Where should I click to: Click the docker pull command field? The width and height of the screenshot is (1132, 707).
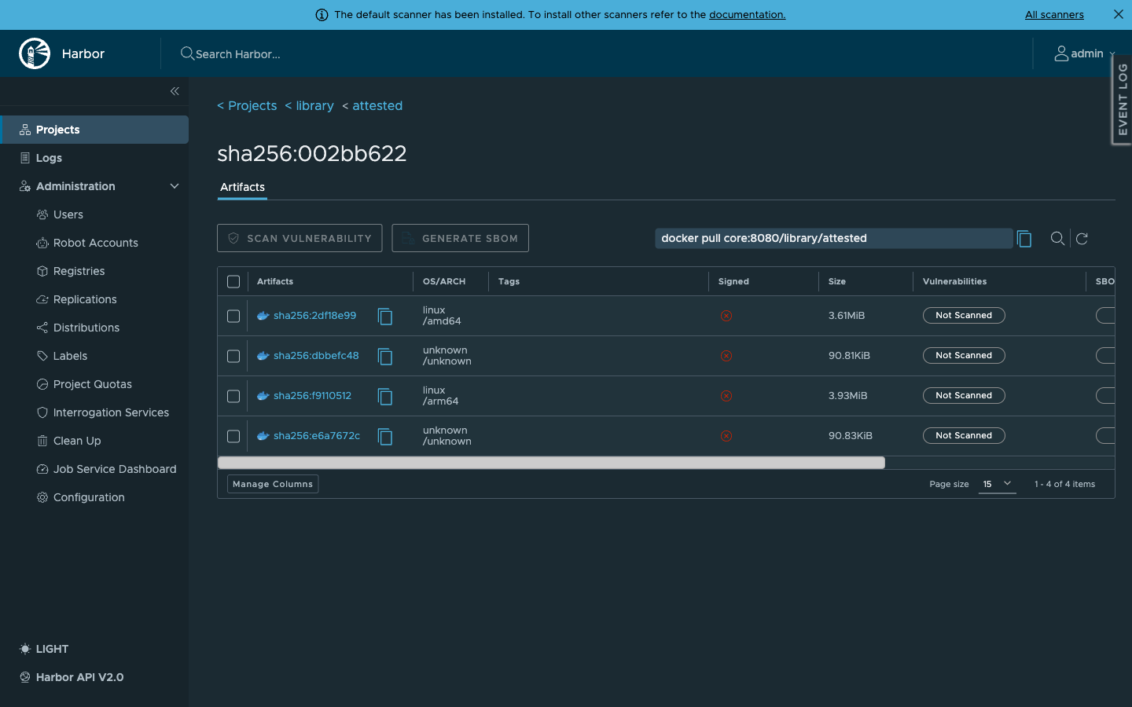pos(833,238)
